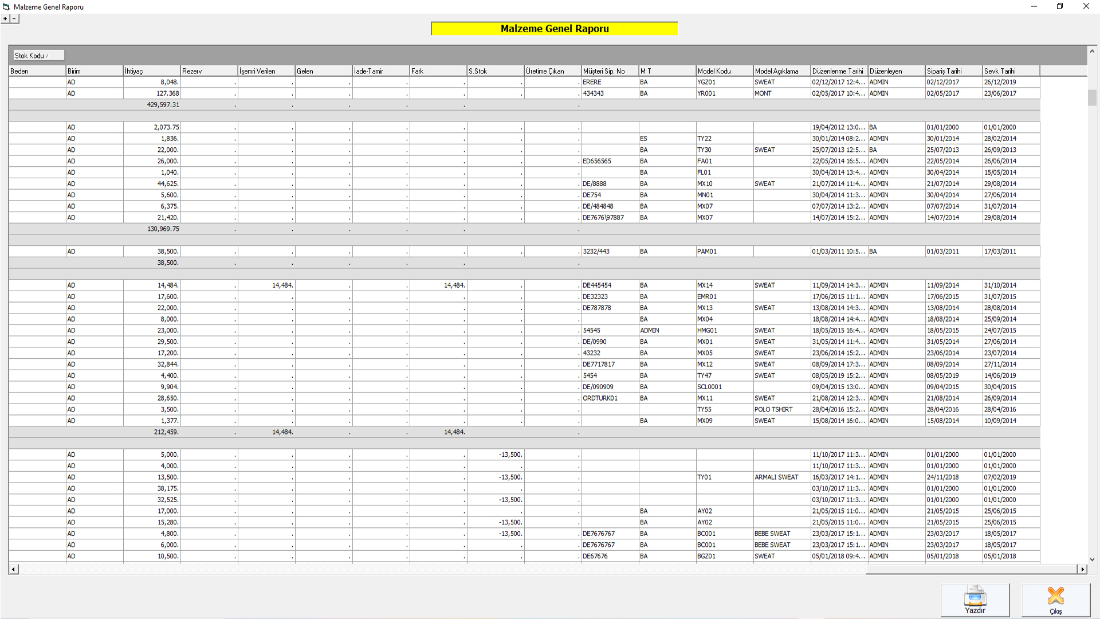Restore window using title bar button
This screenshot has width=1100, height=619.
(1060, 6)
